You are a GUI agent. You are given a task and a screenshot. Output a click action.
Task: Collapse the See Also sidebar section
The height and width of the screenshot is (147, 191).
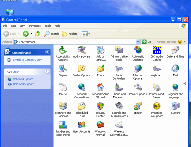pos(47,72)
